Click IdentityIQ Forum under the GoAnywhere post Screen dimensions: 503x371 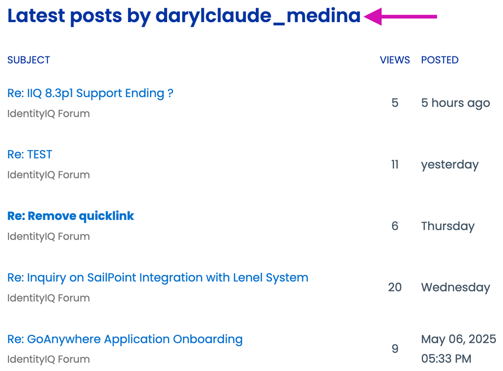click(48, 359)
